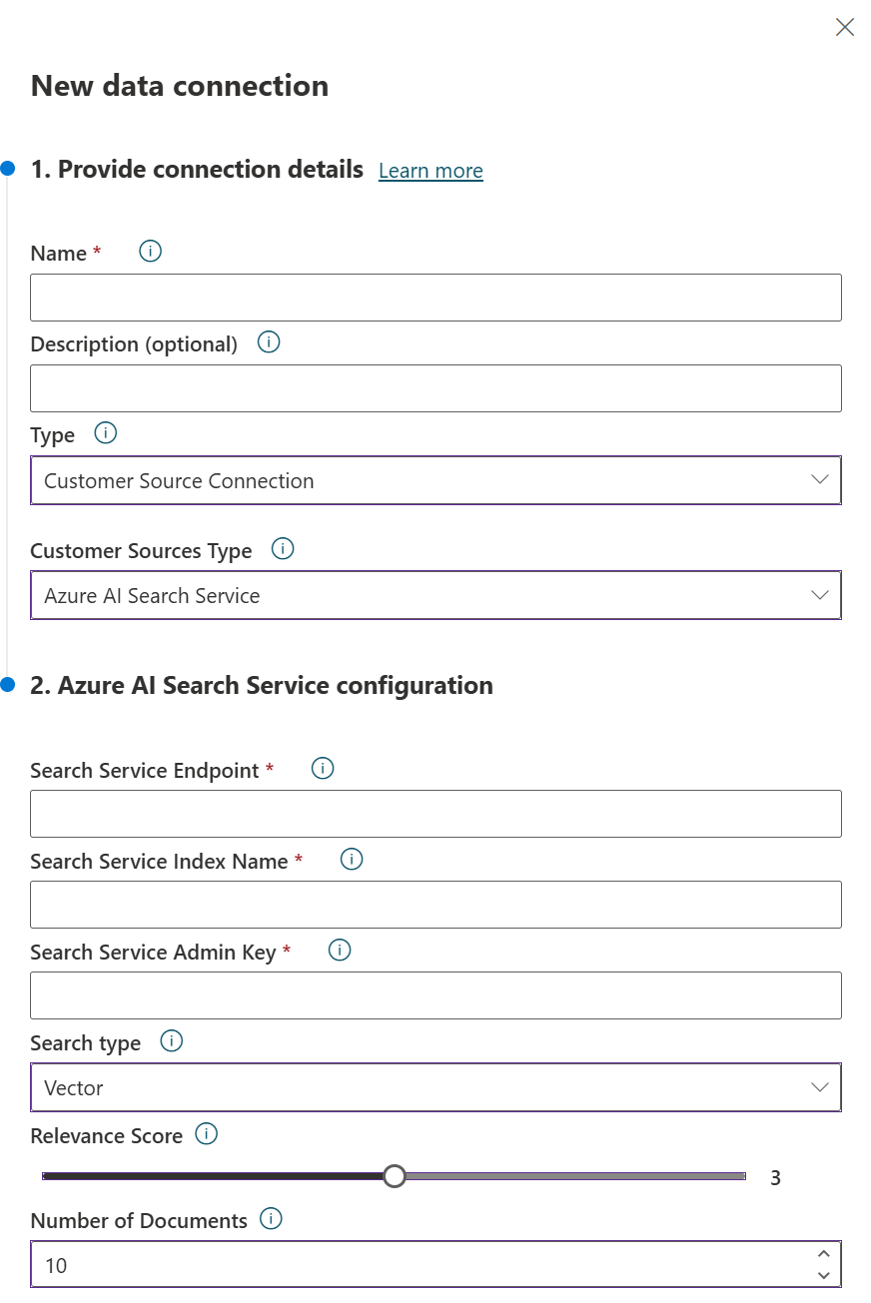Viewport: 871px width, 1303px height.
Task: Click the Number of Documents increment arrow
Action: 823,1253
